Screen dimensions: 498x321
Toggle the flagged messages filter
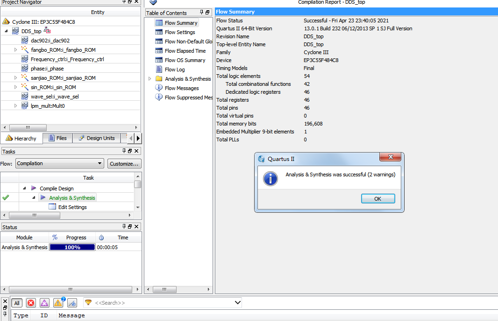pyautogui.click(x=72, y=303)
